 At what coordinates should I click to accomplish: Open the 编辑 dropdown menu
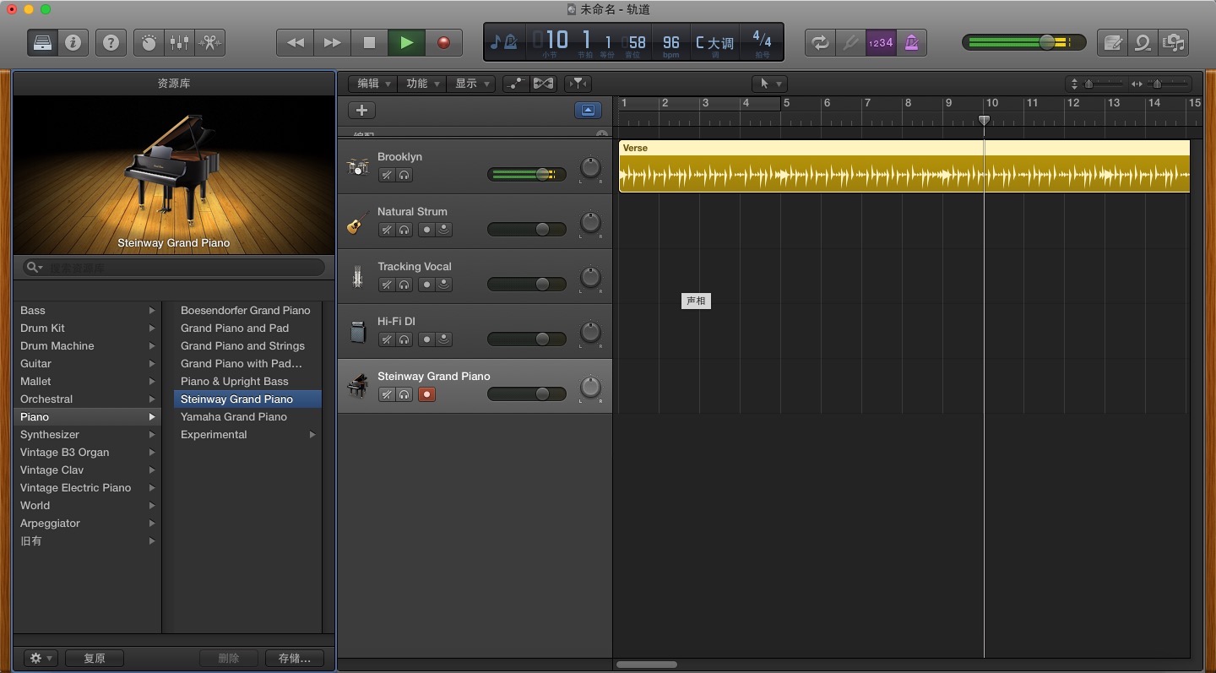click(x=373, y=84)
